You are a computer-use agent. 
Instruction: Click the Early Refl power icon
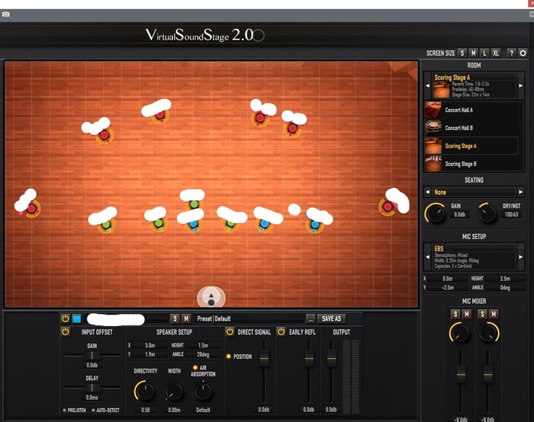click(x=281, y=331)
